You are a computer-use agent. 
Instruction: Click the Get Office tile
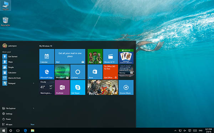[x=111, y=72]
